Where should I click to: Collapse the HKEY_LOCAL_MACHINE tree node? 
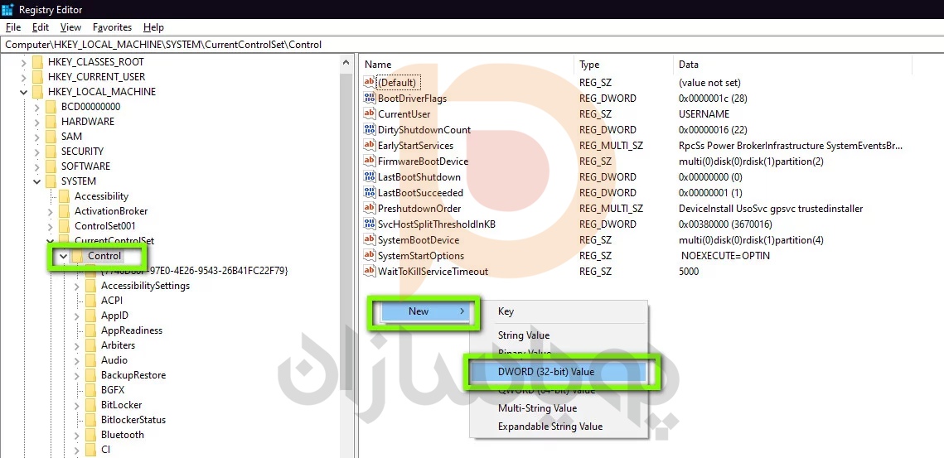click(x=24, y=92)
